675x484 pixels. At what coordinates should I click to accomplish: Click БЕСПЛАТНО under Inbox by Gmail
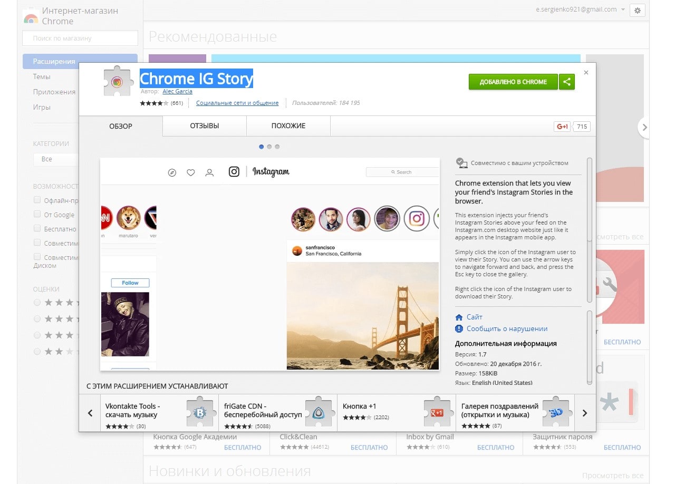(496, 447)
